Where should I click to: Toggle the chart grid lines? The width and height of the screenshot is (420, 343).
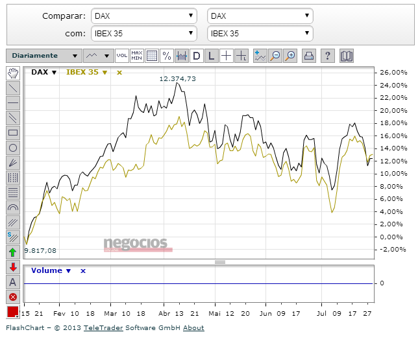pyautogui.click(x=152, y=56)
